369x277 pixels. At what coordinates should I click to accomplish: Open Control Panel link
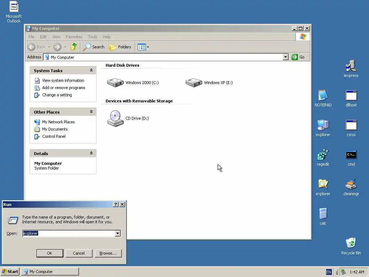point(54,136)
